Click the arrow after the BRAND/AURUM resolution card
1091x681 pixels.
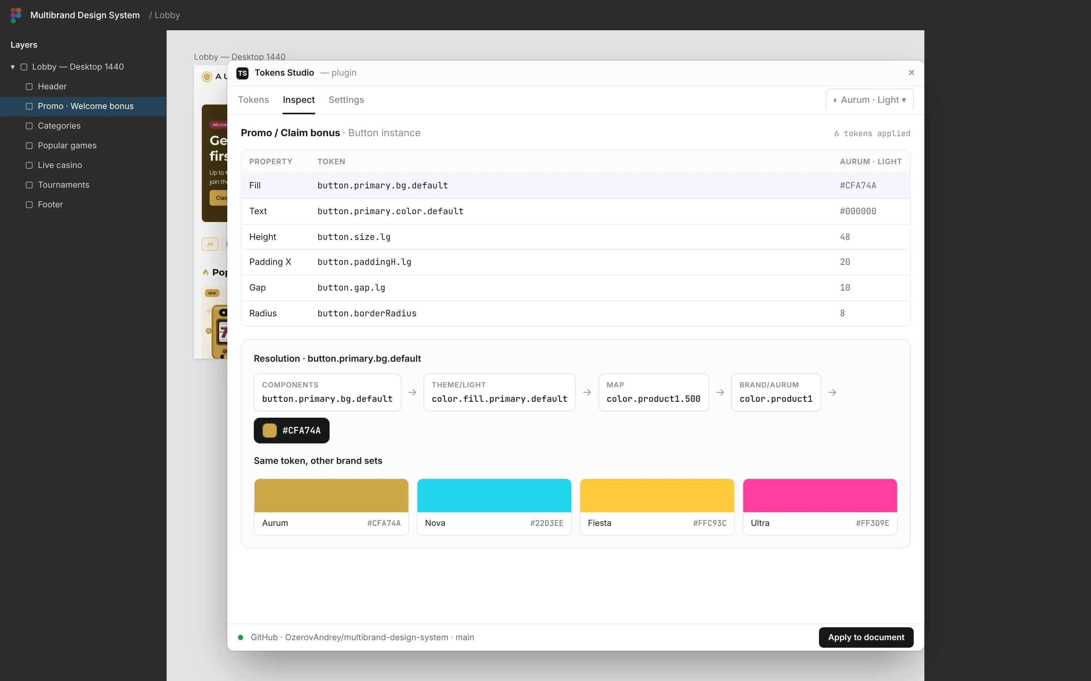(832, 392)
